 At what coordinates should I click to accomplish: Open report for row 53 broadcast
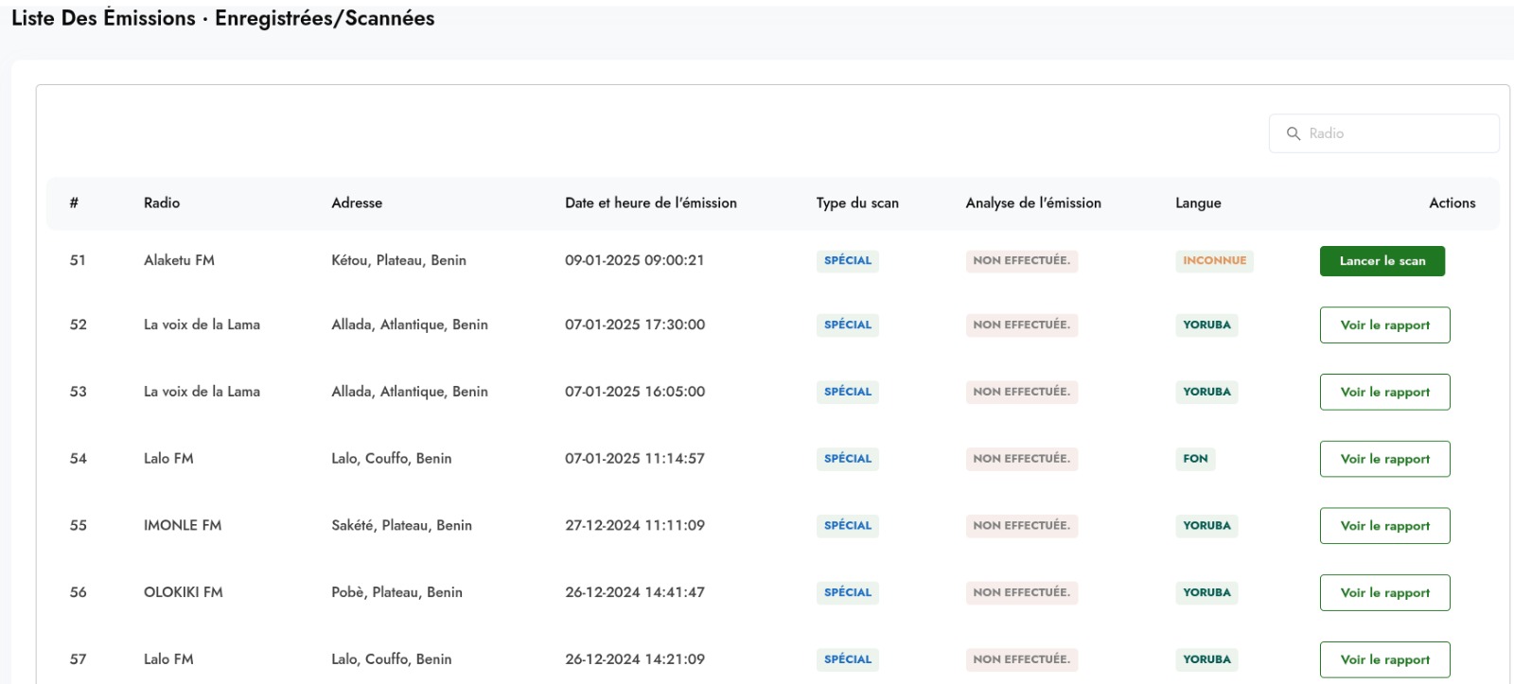click(x=1384, y=393)
